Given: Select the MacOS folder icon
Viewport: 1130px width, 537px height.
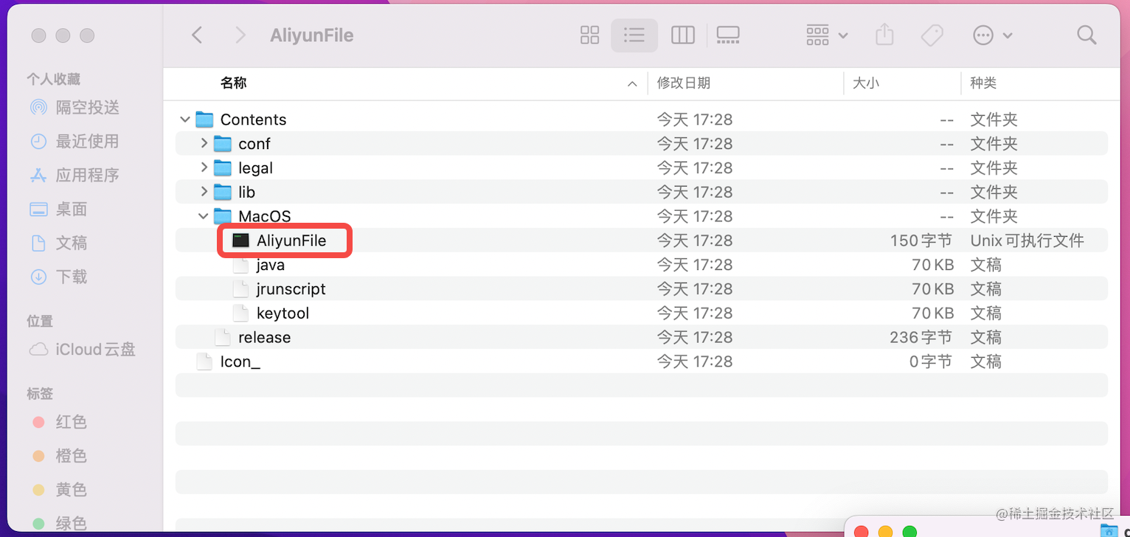Looking at the screenshot, I should (x=223, y=216).
